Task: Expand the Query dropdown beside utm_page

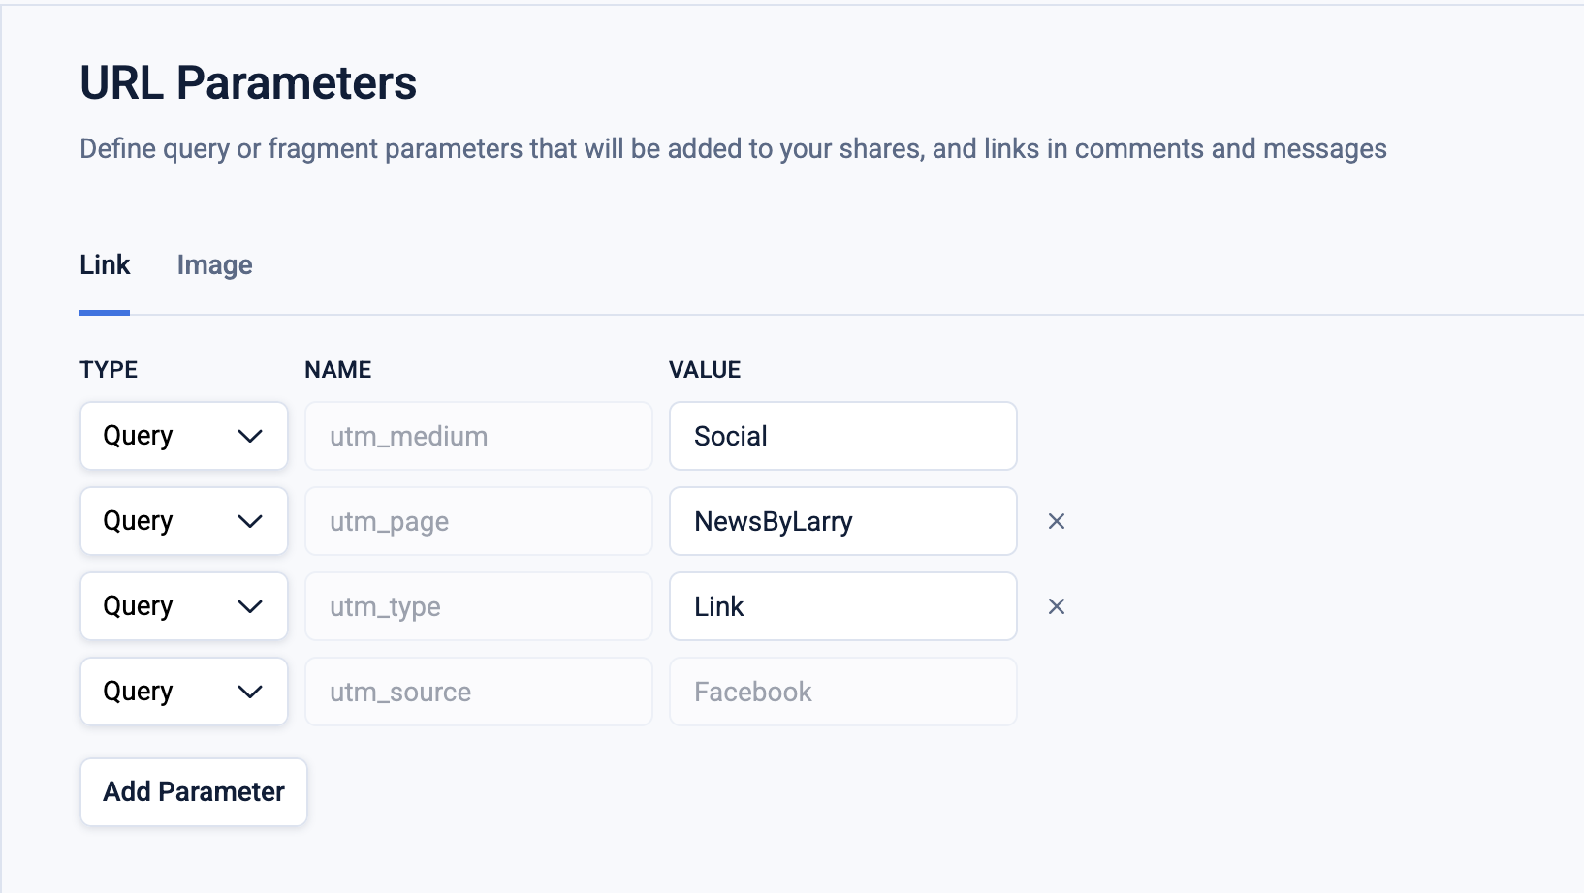Action: tap(184, 521)
